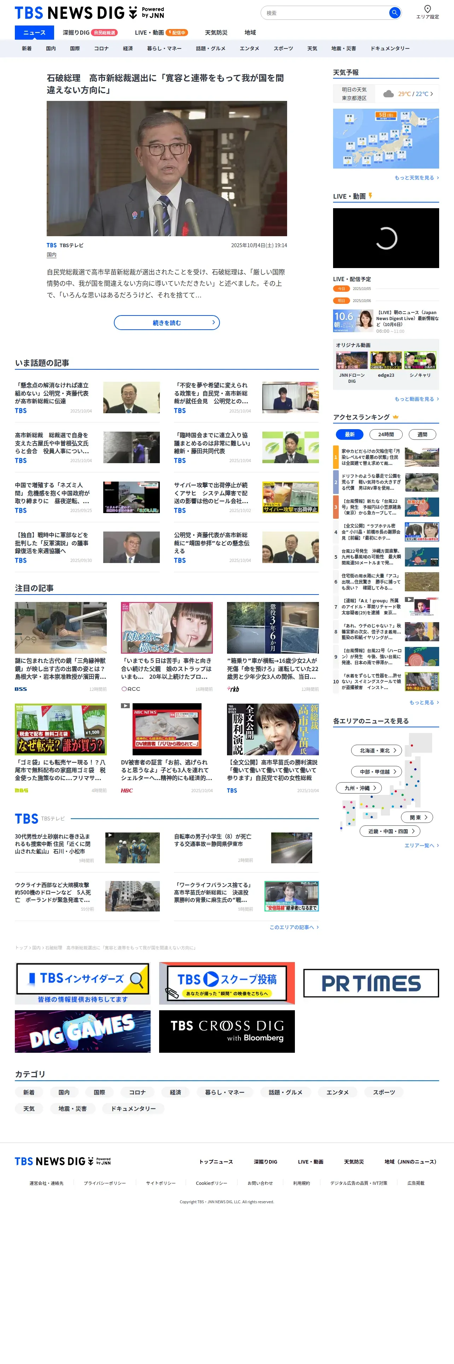The height and width of the screenshot is (1364, 454).
Task: Open the サイバー攻撃で出荷停止 Asahi thumbnail
Action: pyautogui.click(x=290, y=497)
